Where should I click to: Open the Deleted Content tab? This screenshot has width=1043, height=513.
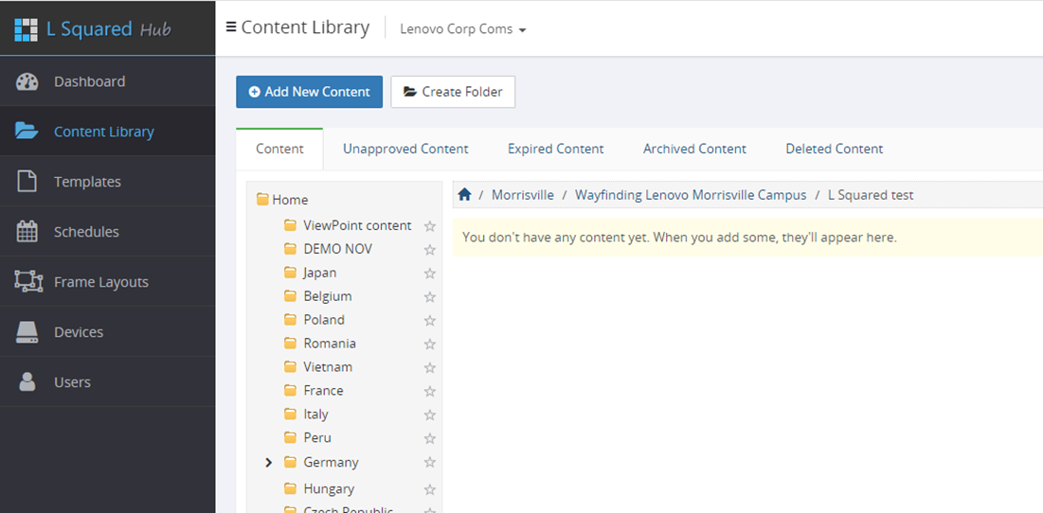835,149
